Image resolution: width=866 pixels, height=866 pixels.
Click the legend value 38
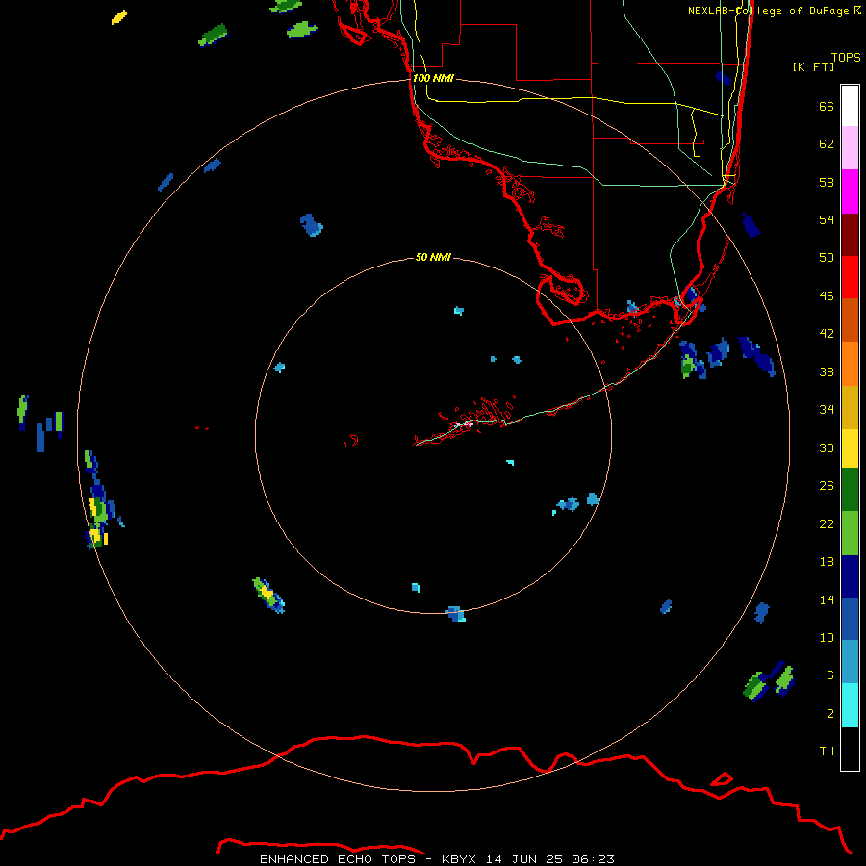(827, 372)
